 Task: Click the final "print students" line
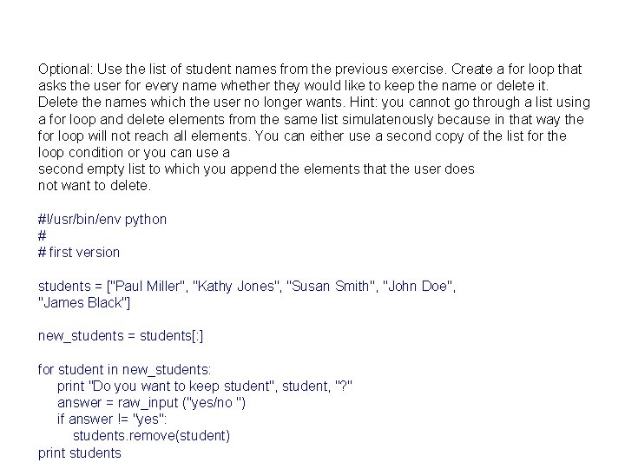click(80, 452)
